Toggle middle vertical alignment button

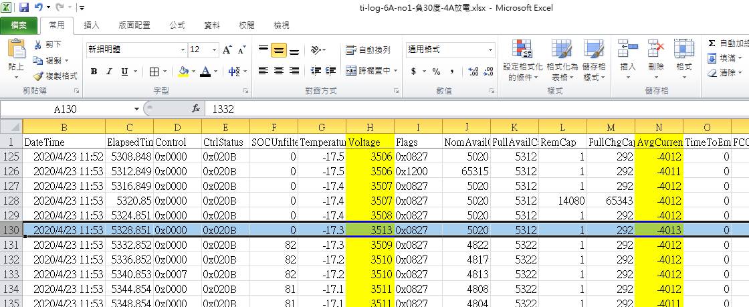[x=279, y=50]
